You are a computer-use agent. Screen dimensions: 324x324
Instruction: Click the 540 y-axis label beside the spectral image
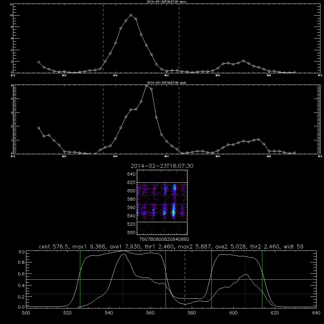point(131,216)
